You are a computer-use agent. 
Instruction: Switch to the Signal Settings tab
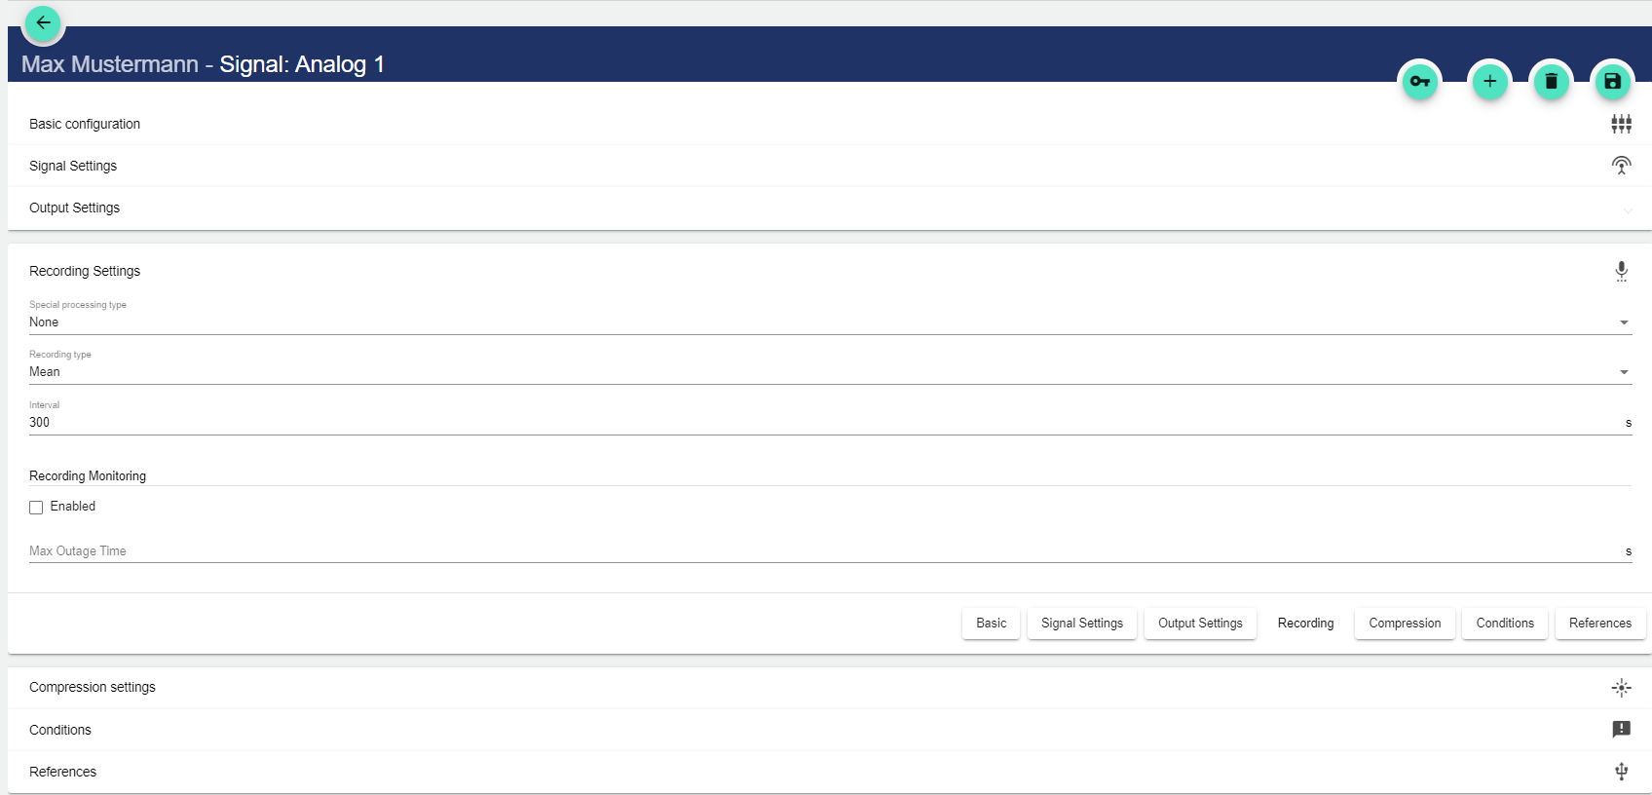click(1081, 624)
